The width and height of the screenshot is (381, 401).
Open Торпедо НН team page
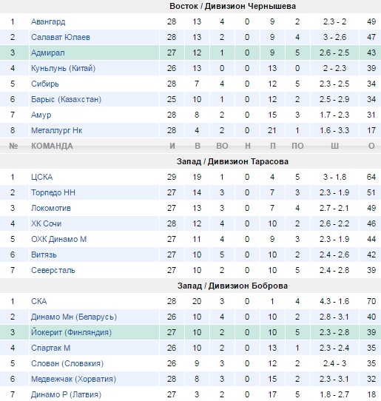[53, 192]
